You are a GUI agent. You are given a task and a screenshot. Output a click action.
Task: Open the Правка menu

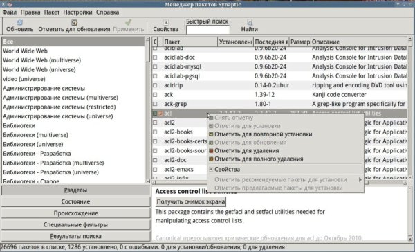coord(30,12)
